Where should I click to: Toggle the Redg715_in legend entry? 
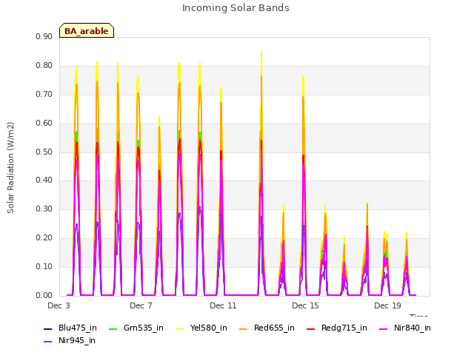(x=337, y=328)
